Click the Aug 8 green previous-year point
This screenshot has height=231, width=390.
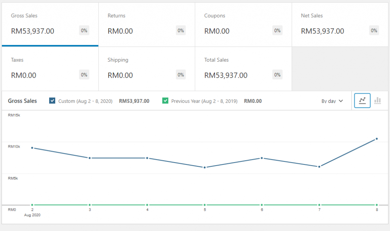(x=377, y=205)
